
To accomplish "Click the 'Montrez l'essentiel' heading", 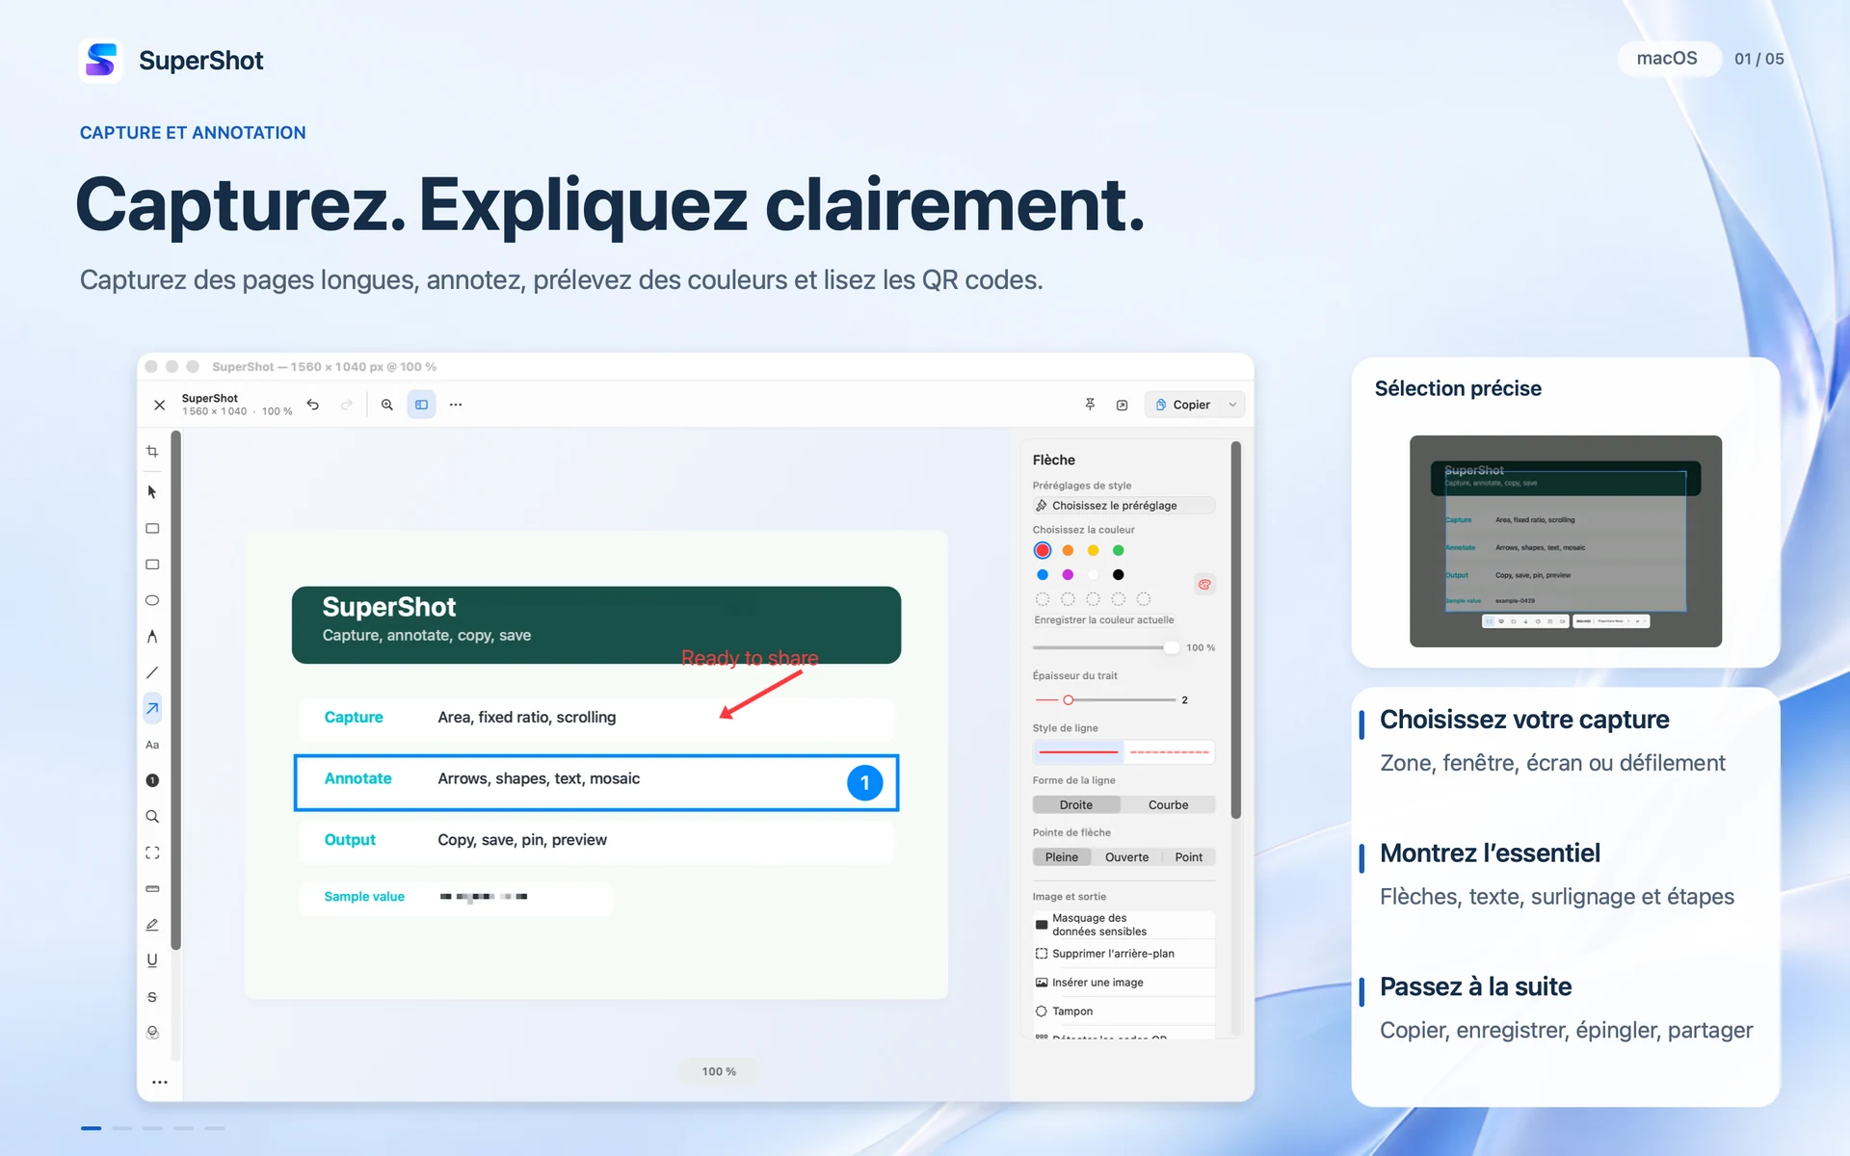I will (x=1490, y=853).
